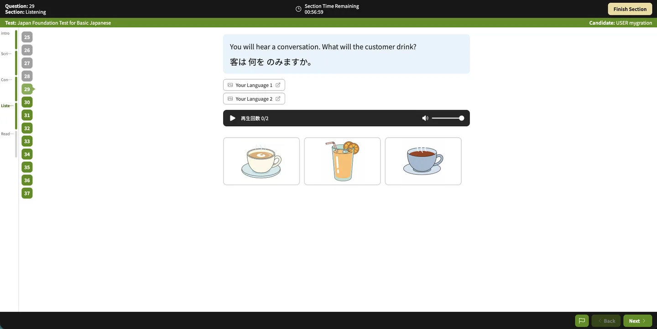Mute audio with the speaker icon

click(425, 118)
